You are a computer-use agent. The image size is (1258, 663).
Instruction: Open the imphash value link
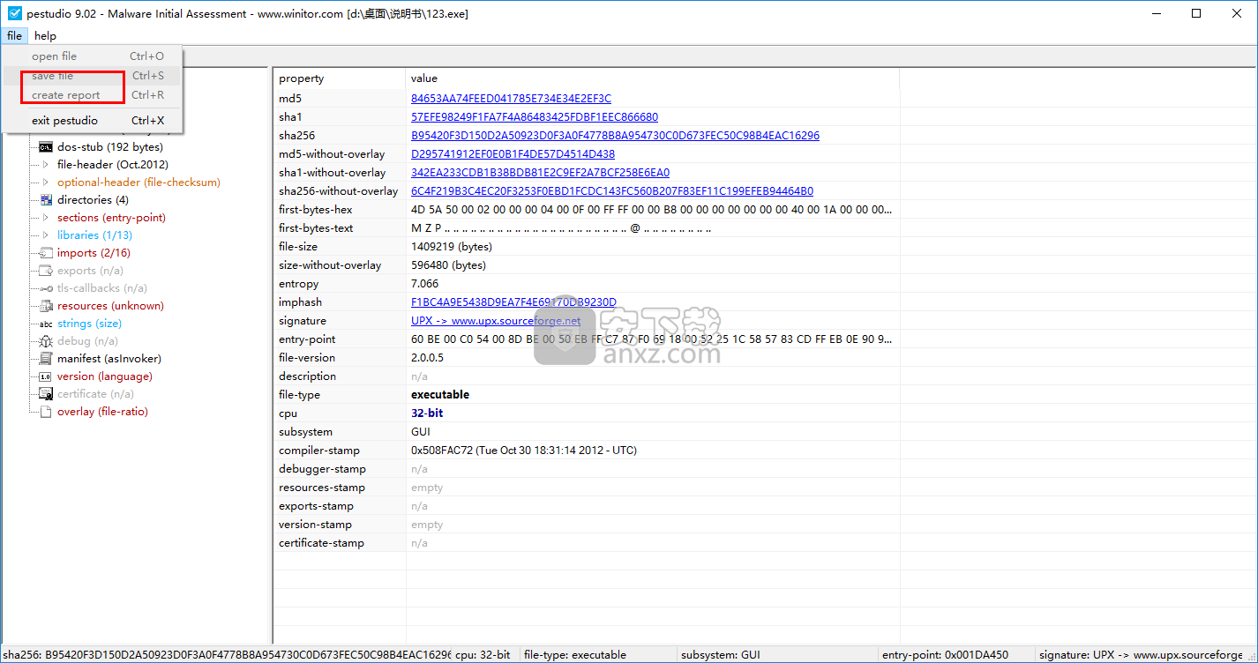point(513,302)
